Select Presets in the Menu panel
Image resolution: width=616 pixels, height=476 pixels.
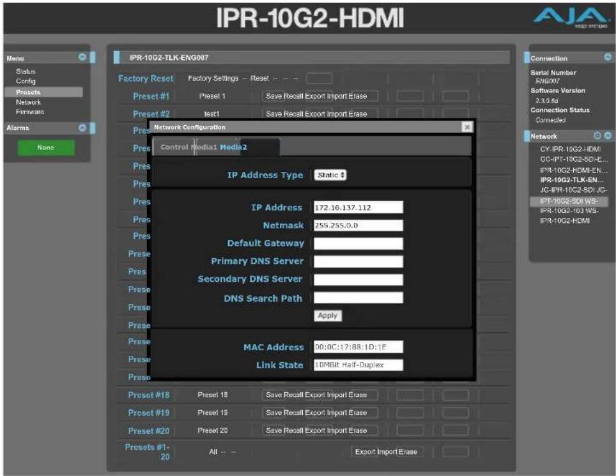43,92
